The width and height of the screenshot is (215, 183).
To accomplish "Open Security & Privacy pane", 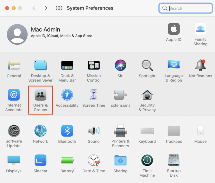I will click(x=147, y=95).
